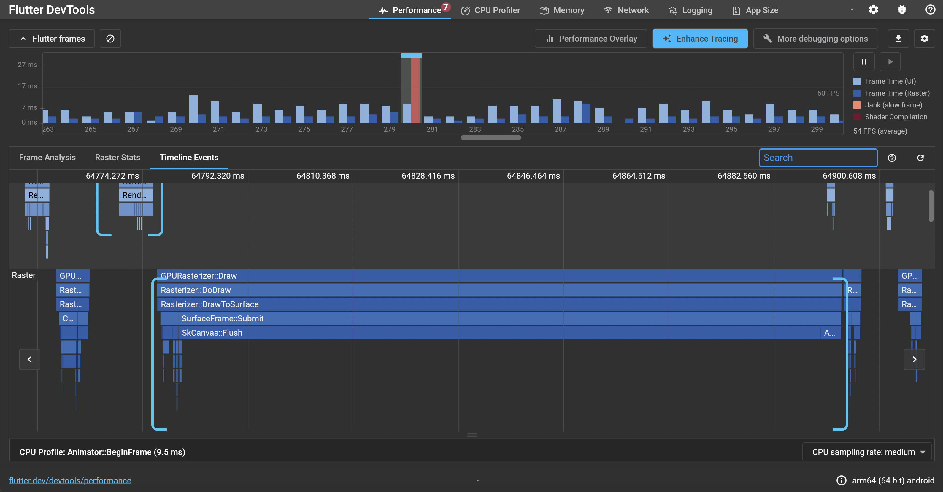
Task: Expand More debugging options
Action: pos(815,39)
